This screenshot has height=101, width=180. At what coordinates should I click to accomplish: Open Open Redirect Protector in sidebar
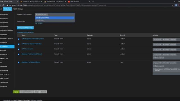point(7,39)
